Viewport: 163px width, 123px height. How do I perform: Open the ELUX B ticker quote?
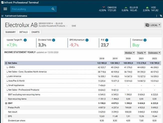(x=130, y=9)
